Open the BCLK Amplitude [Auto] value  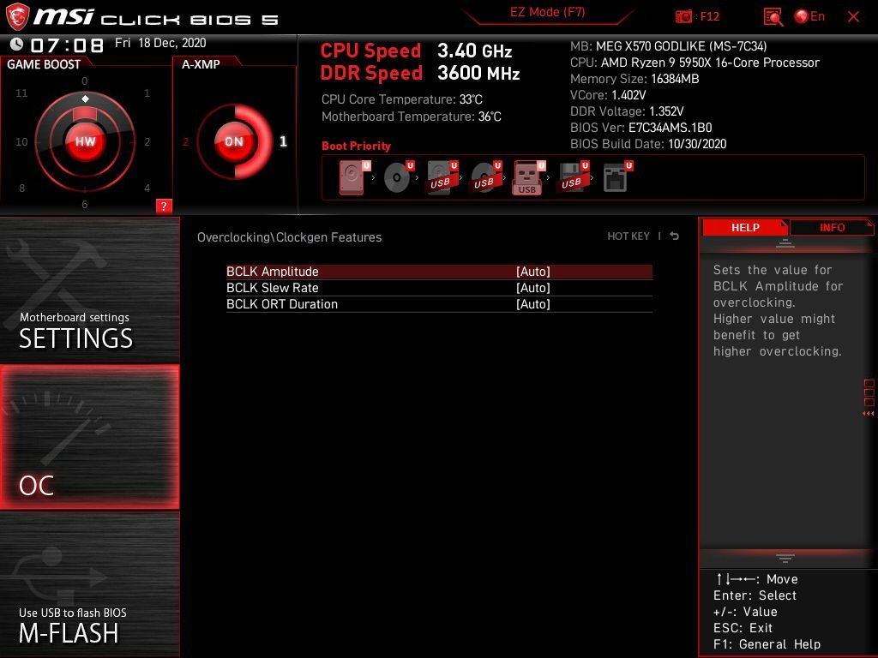pyautogui.click(x=533, y=272)
